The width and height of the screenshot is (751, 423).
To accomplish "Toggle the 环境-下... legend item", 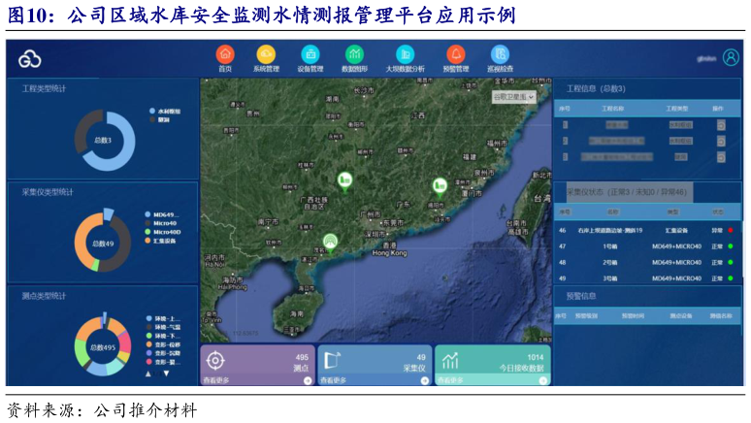I will (x=163, y=336).
